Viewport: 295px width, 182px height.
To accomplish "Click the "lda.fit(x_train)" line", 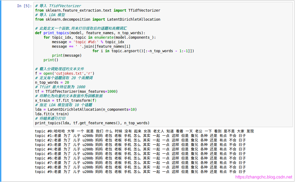I will pyautogui.click(x=52, y=114).
